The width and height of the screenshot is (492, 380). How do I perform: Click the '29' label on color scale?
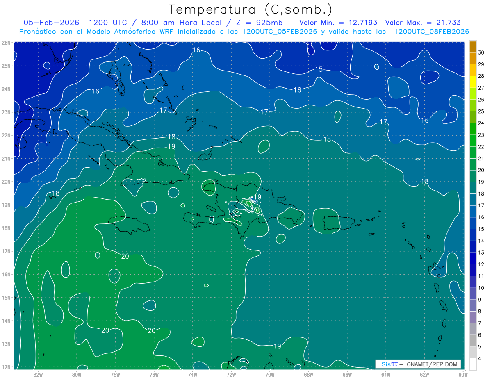[x=481, y=64]
